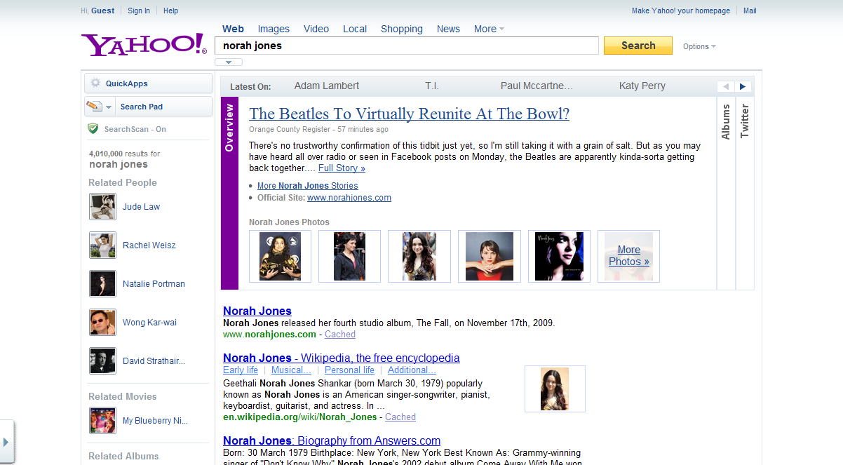Click Make Yahoo! your homepage

click(x=681, y=11)
